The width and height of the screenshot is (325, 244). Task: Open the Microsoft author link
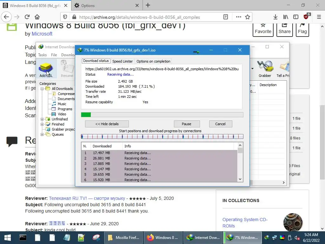[42, 34]
